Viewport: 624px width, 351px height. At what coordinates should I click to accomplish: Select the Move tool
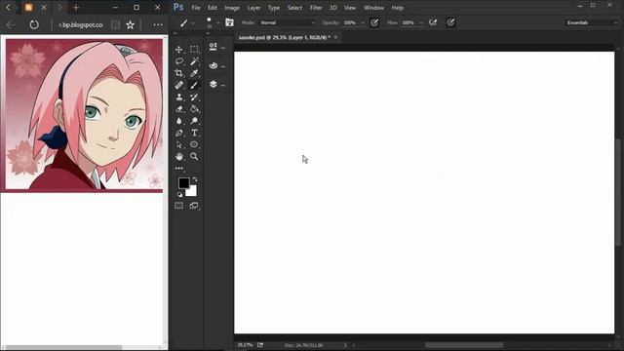pos(179,50)
